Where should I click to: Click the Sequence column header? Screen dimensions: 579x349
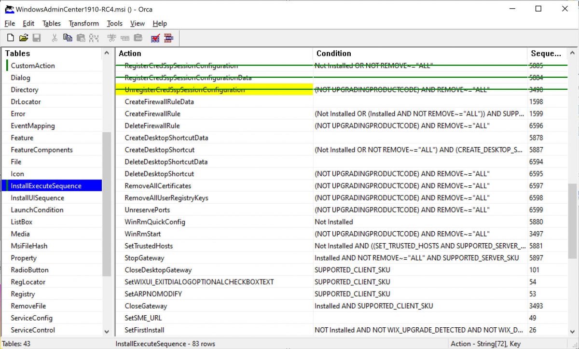(x=546, y=54)
